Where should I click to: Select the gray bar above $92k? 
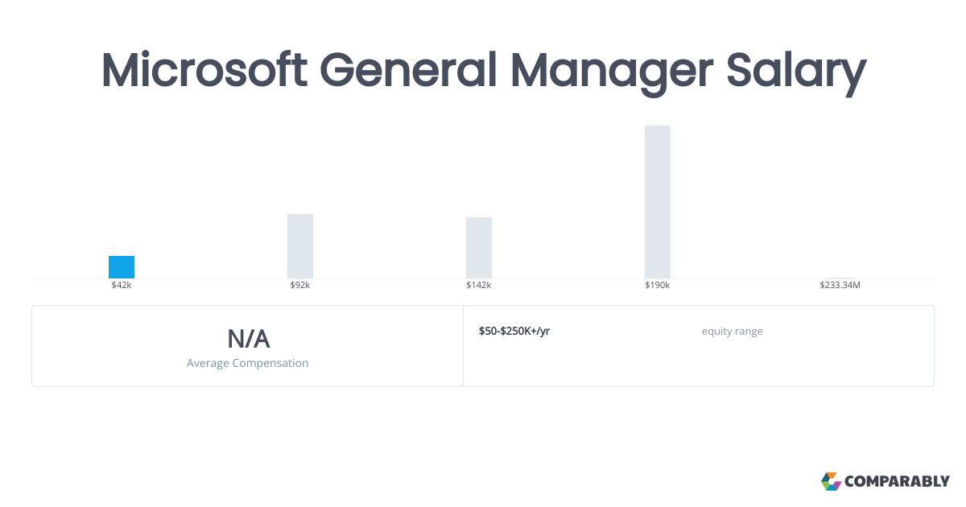(x=300, y=246)
